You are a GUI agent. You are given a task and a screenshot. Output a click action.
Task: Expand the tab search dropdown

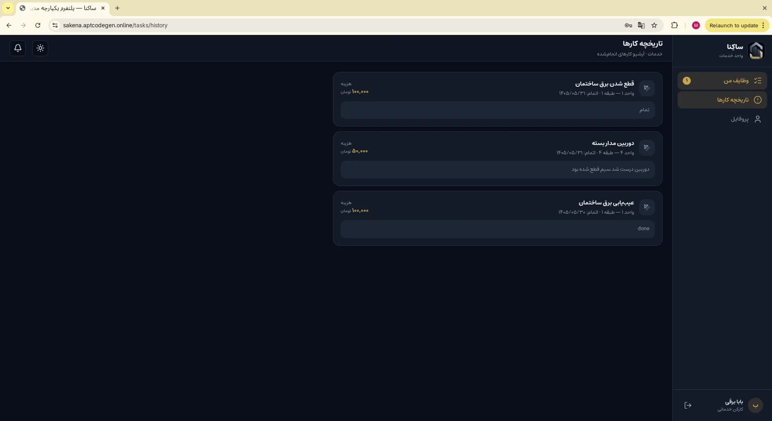click(x=8, y=8)
